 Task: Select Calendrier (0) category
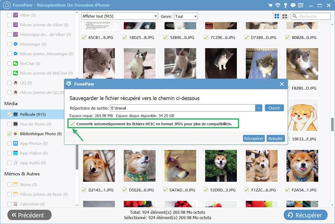pos(32,204)
